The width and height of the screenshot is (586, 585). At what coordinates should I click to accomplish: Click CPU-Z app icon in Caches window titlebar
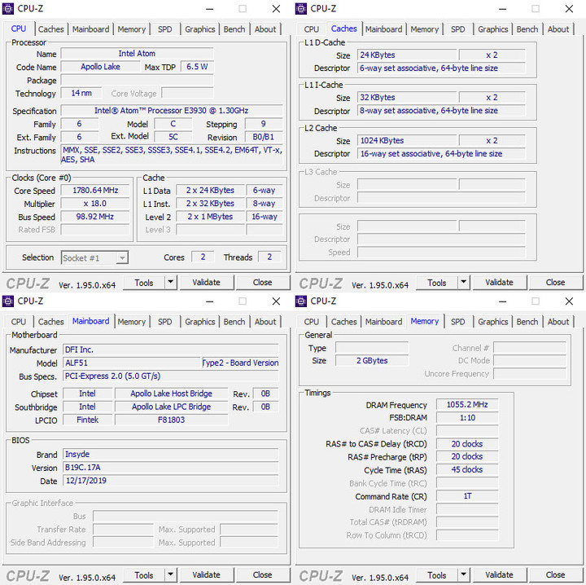pos(301,9)
